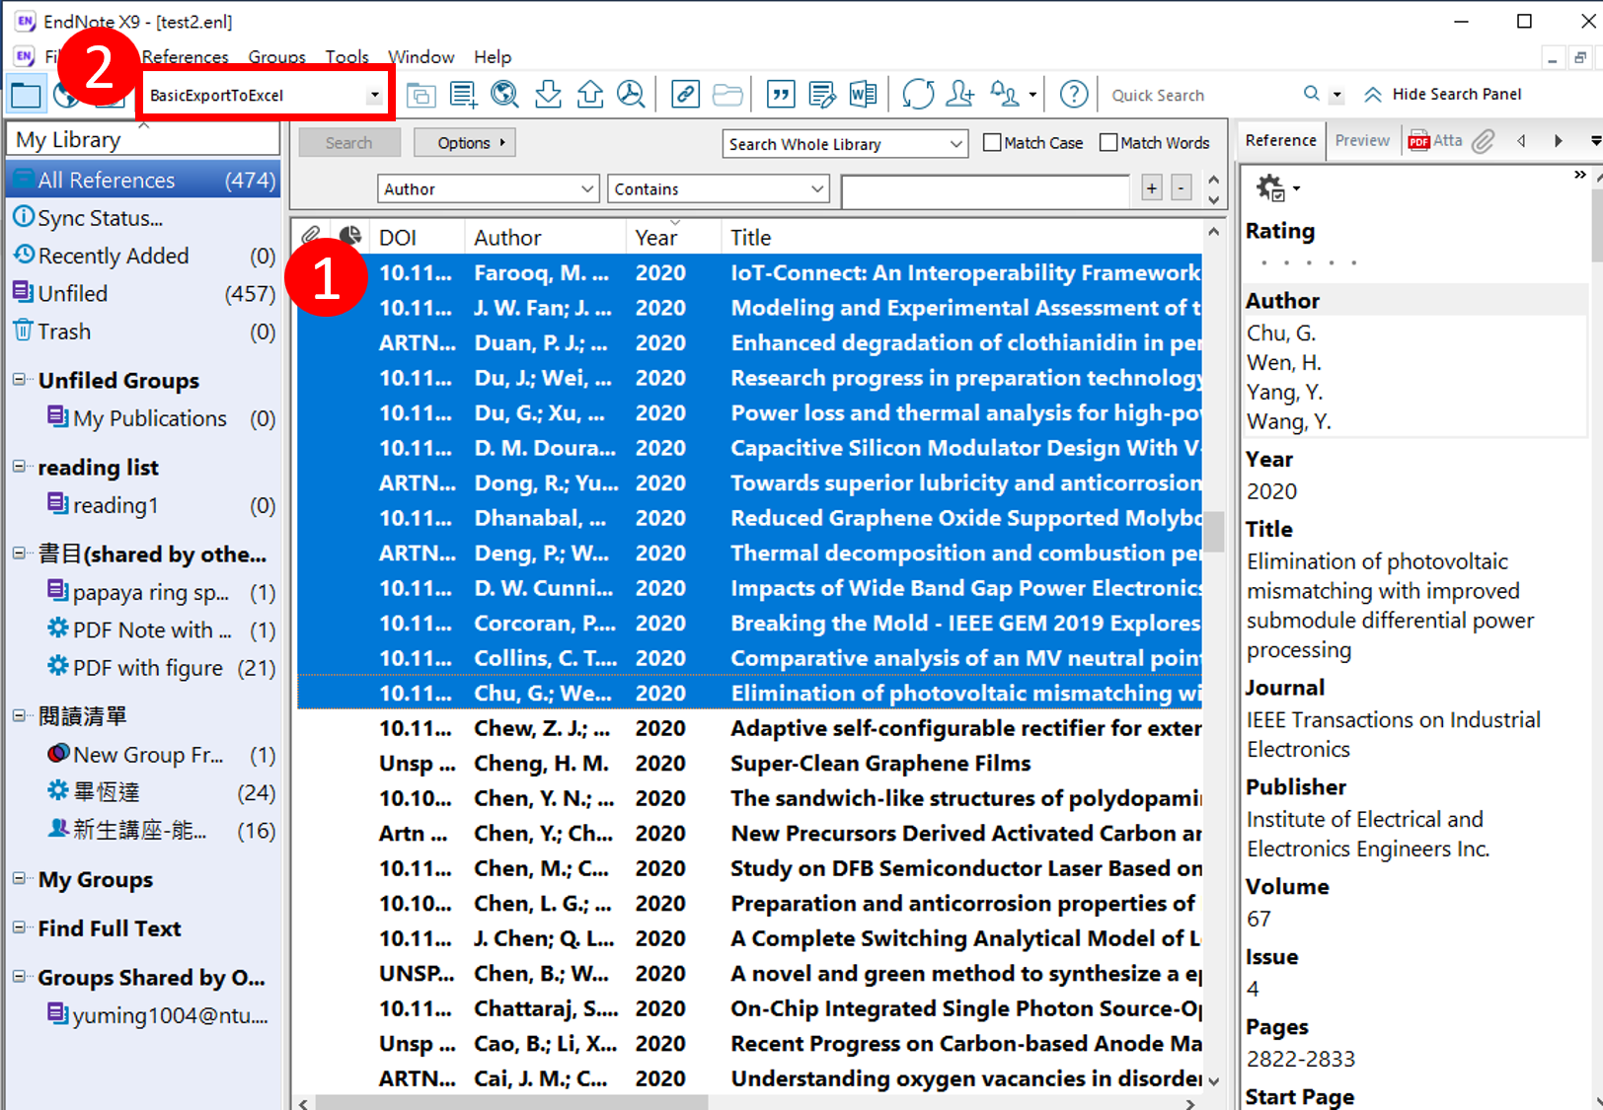Collapse Groups Shared by Others set
Screen dimensions: 1603x1110
click(x=19, y=977)
